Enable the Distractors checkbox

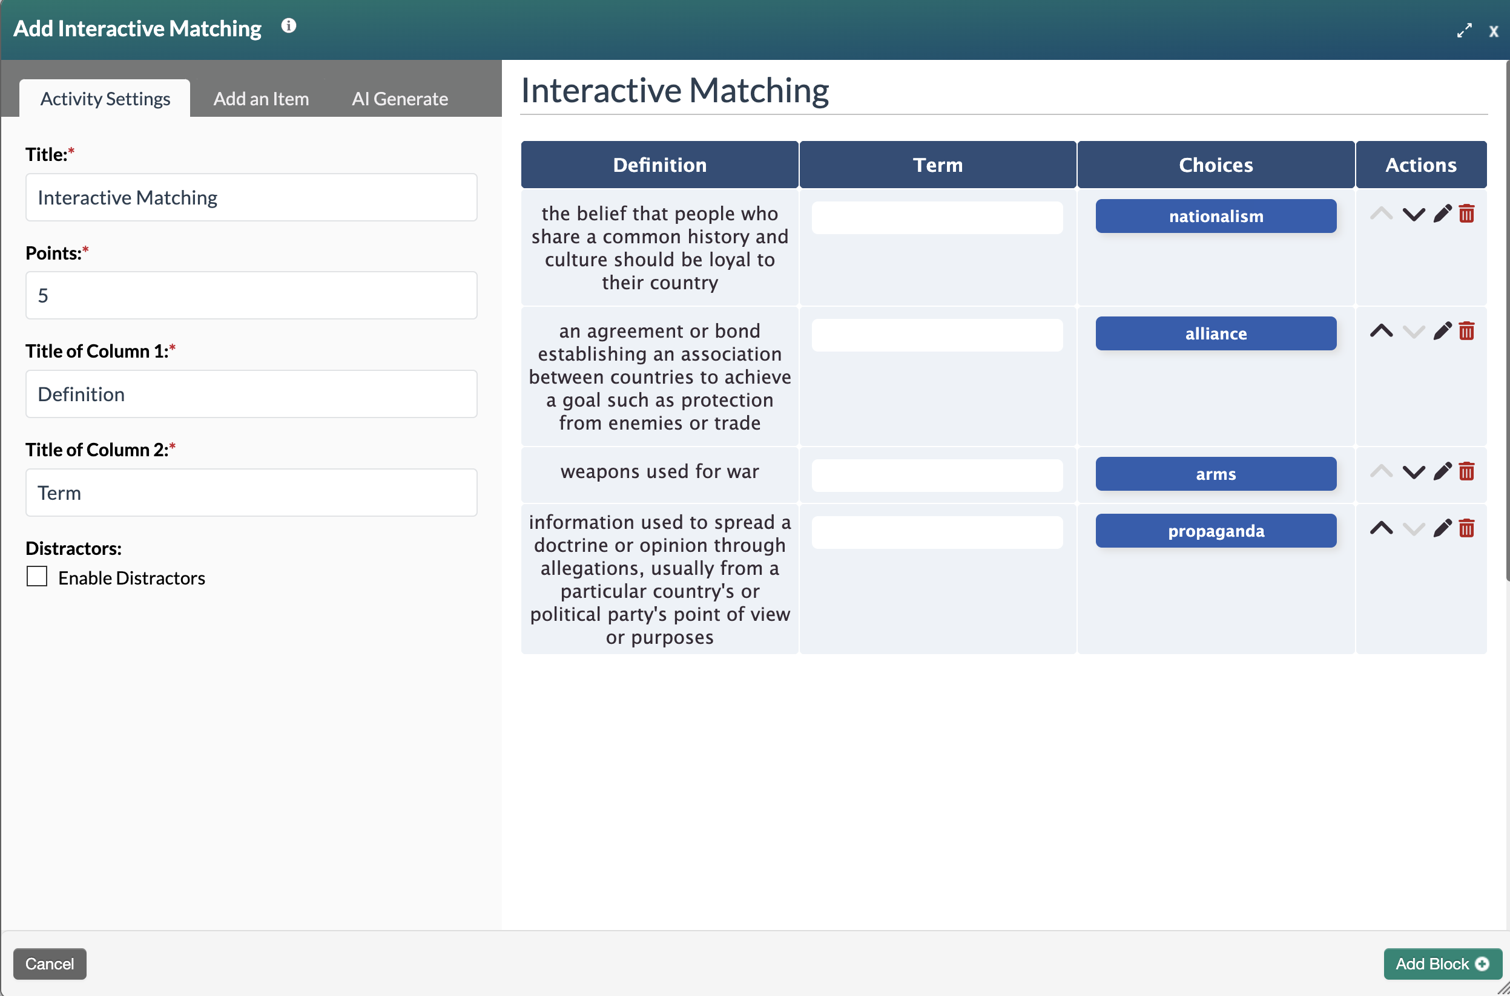(37, 577)
